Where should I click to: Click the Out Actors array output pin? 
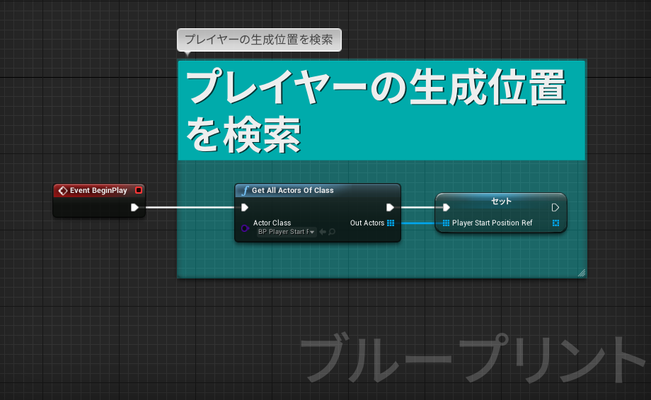pyautogui.click(x=391, y=223)
